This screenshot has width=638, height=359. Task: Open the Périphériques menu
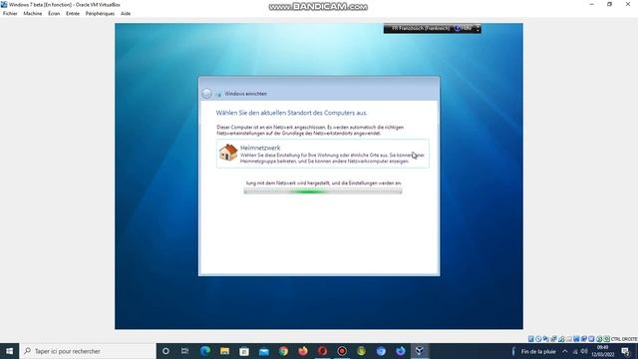point(100,13)
